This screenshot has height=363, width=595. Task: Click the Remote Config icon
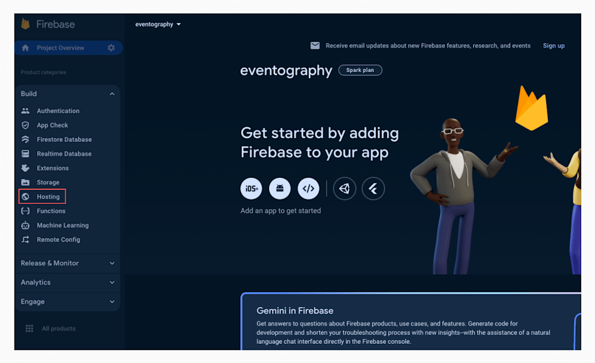click(26, 240)
